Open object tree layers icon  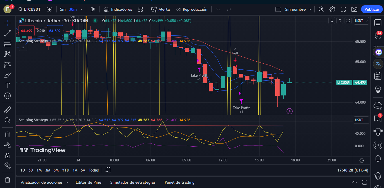pyautogui.click(x=378, y=175)
